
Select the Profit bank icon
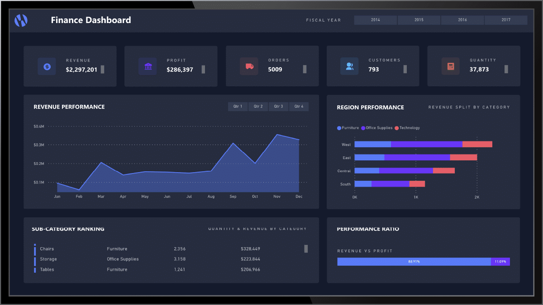point(148,66)
